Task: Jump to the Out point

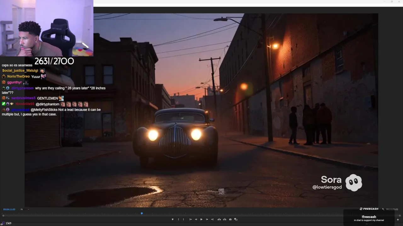Action: pyautogui.click(x=212, y=219)
